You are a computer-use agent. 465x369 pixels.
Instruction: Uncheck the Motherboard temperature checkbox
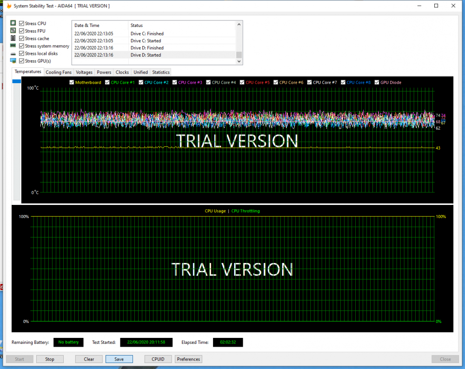click(71, 82)
